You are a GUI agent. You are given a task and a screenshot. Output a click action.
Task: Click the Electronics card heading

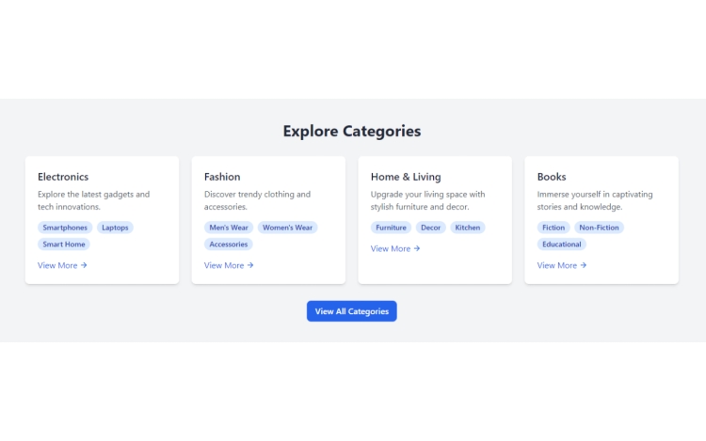click(x=63, y=177)
